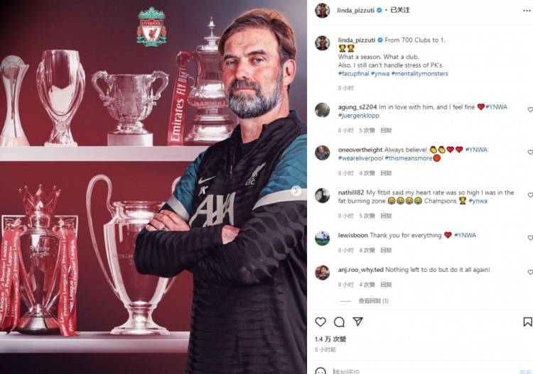Viewport: 533px width, 374px height.
Task: Save post with the bookmark icon
Action: [527, 321]
